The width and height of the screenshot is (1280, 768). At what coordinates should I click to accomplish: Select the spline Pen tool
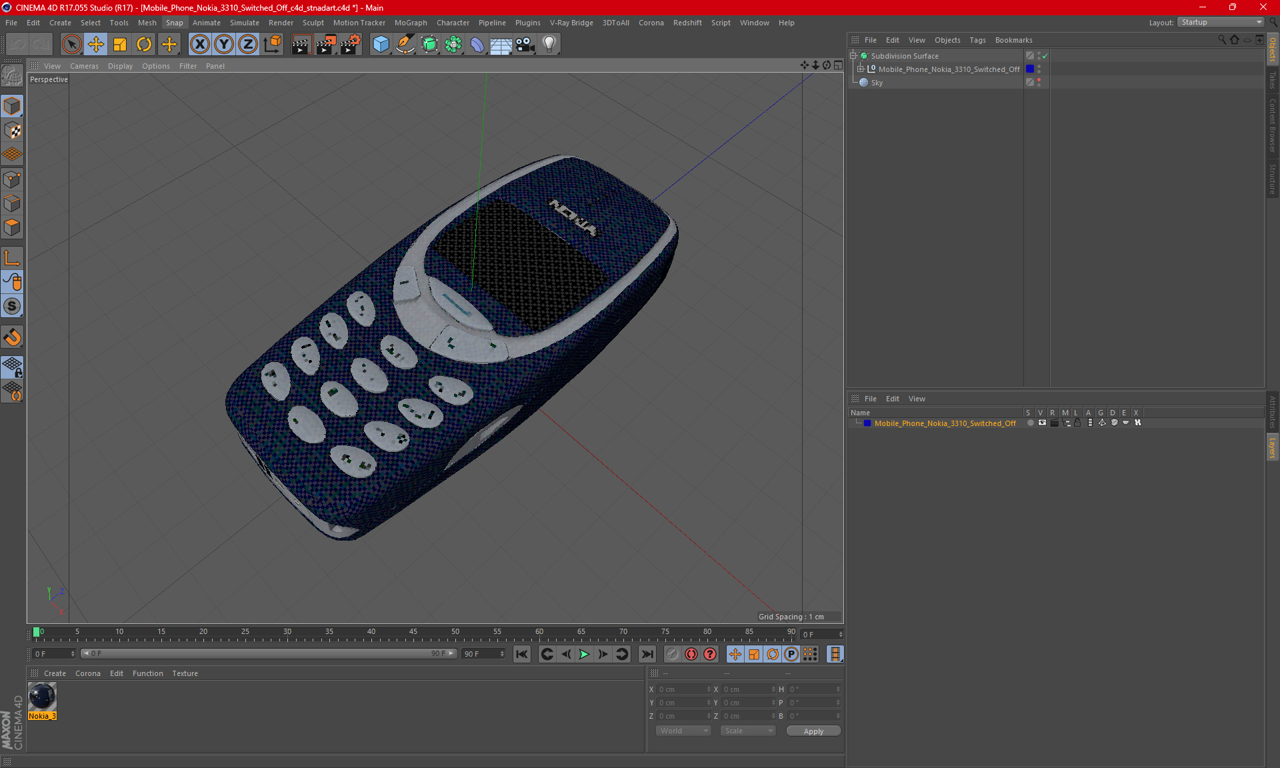(x=405, y=44)
